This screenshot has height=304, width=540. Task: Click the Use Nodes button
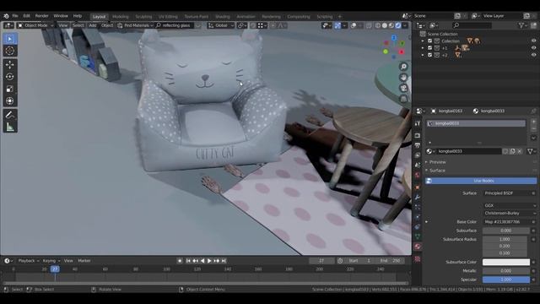pyautogui.click(x=481, y=181)
